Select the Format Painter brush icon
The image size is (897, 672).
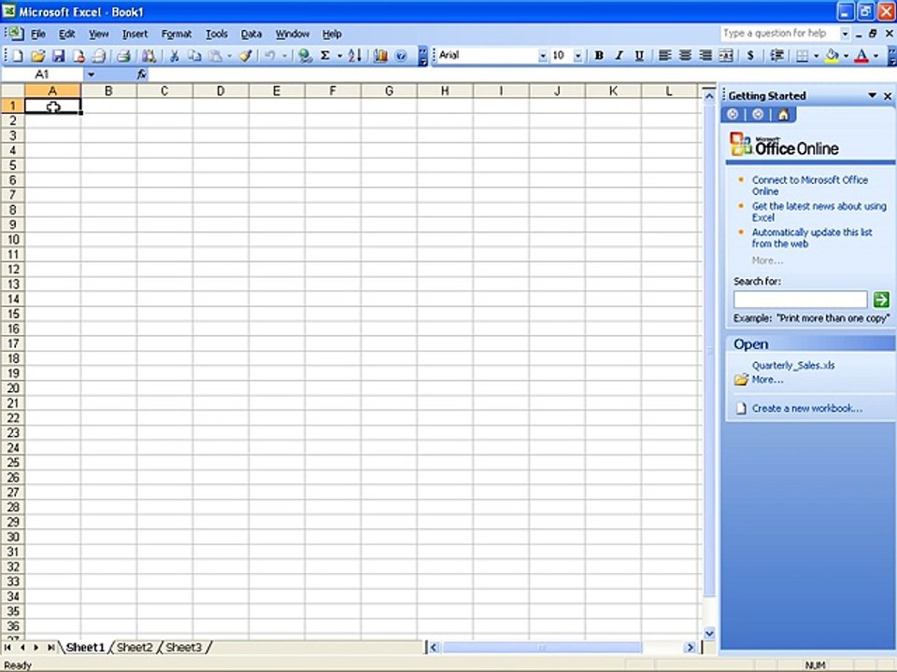[246, 55]
